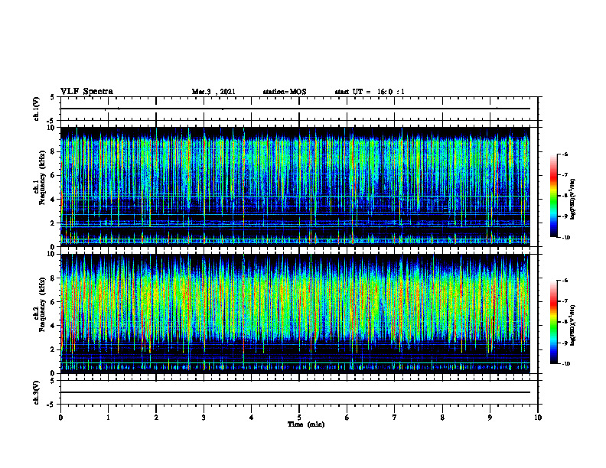Screen dimensions: 606x468
Task: Click time axis tick label "4"
Action: tap(252, 418)
